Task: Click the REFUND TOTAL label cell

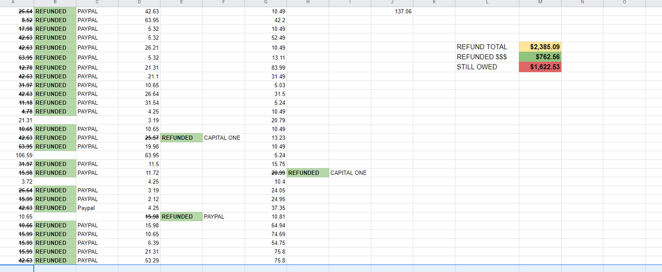Action: 487,47
